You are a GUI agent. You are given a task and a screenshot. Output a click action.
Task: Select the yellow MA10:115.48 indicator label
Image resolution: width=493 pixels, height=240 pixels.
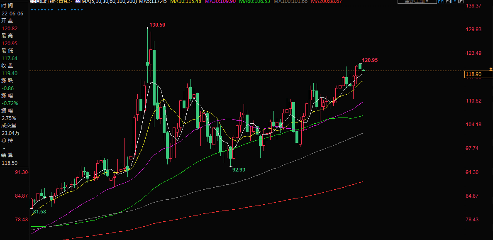pos(186,2)
